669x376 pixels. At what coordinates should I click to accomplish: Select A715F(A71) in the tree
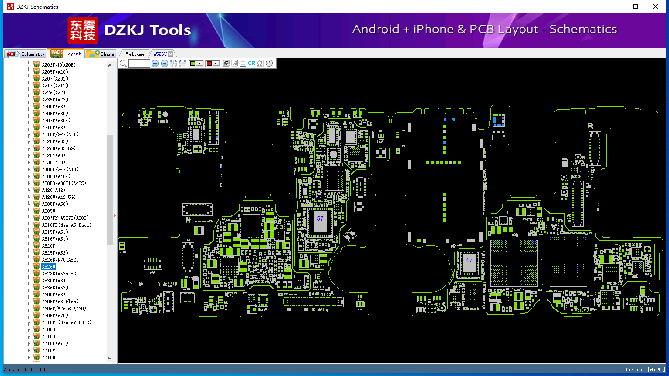(x=55, y=343)
